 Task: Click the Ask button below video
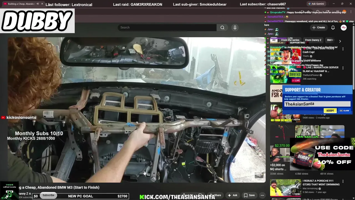[232, 195]
